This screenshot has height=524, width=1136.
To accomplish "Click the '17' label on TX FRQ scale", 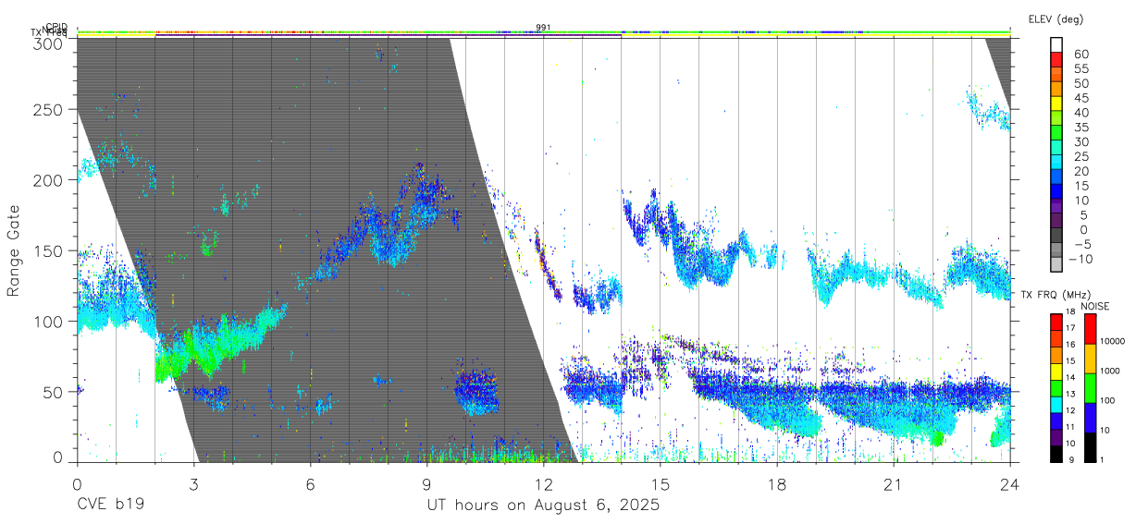I will (x=1070, y=328).
